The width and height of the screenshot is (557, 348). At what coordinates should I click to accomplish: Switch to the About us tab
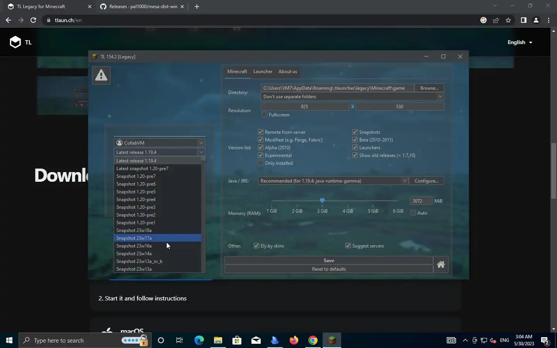[x=288, y=72]
